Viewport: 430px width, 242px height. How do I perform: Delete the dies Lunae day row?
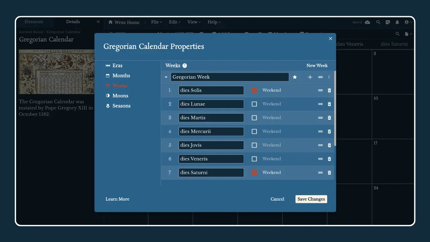[329, 104]
